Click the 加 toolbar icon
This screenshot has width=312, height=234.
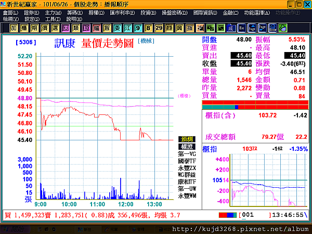pos(14,28)
